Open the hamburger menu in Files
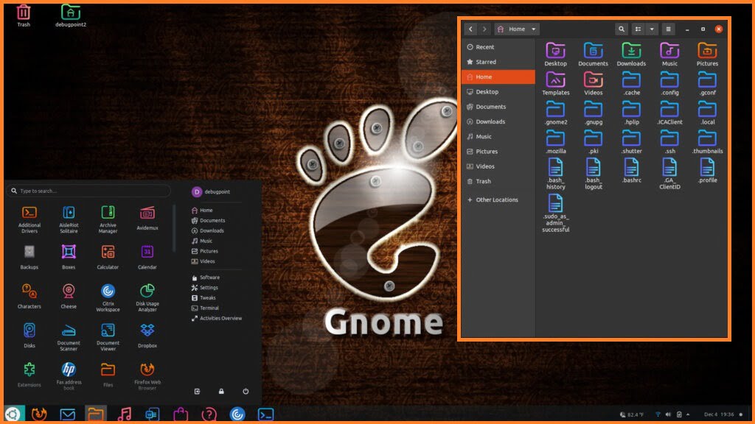Viewport: 755px width, 424px height. [x=668, y=29]
